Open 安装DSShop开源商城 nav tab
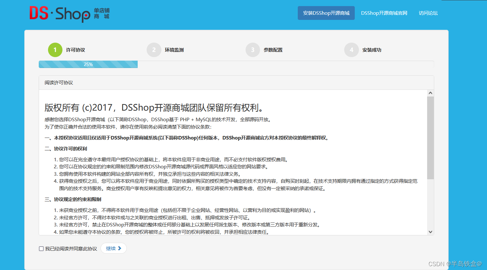Image resolution: width=487 pixels, height=270 pixels. pos(326,13)
